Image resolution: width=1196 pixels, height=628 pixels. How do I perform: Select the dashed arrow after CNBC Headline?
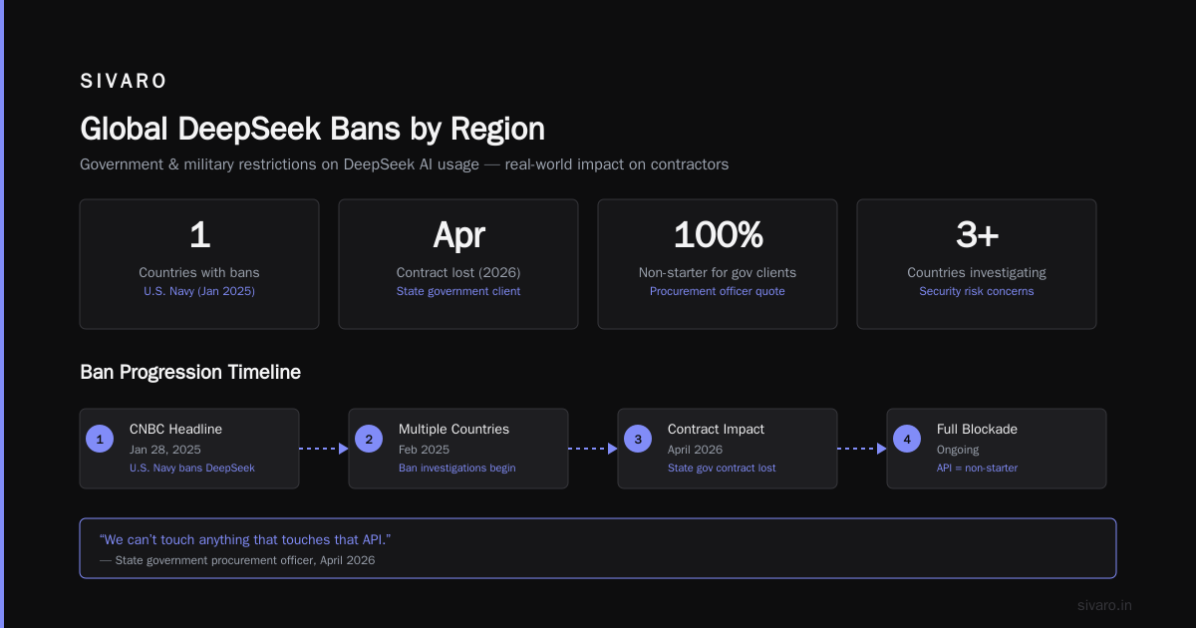tap(324, 449)
